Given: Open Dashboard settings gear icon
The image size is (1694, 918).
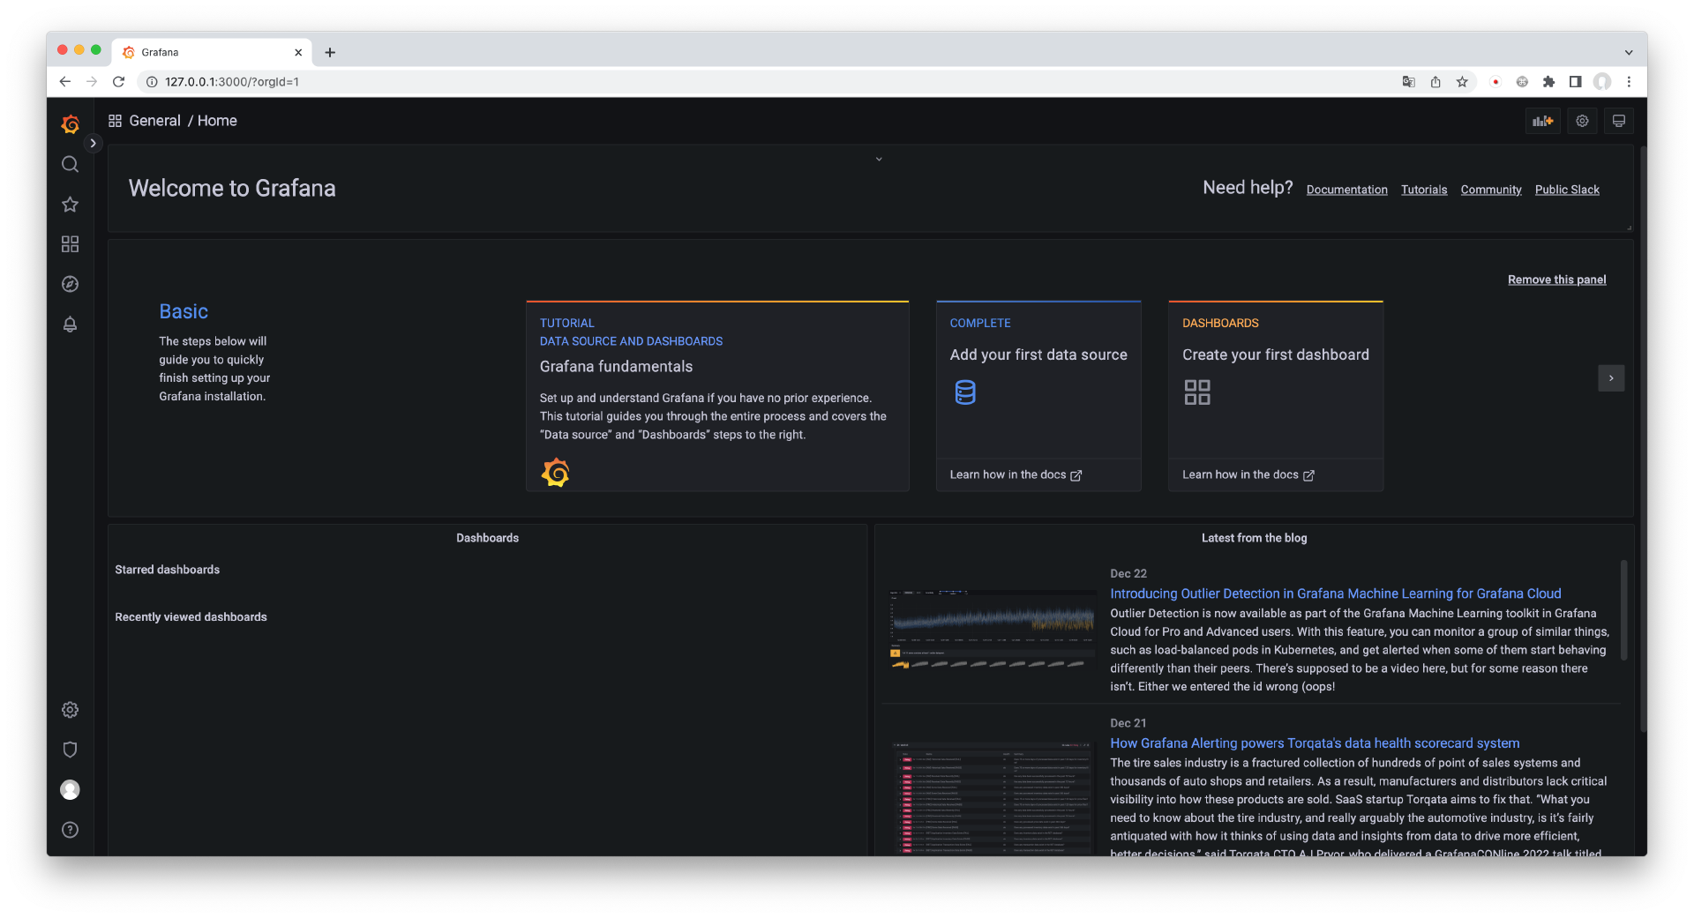Looking at the screenshot, I should point(1582,121).
